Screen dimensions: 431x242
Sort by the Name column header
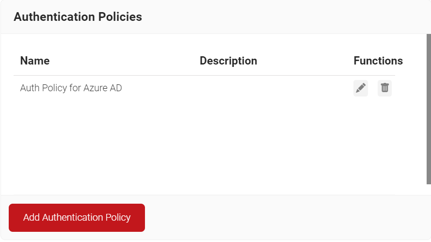point(35,61)
